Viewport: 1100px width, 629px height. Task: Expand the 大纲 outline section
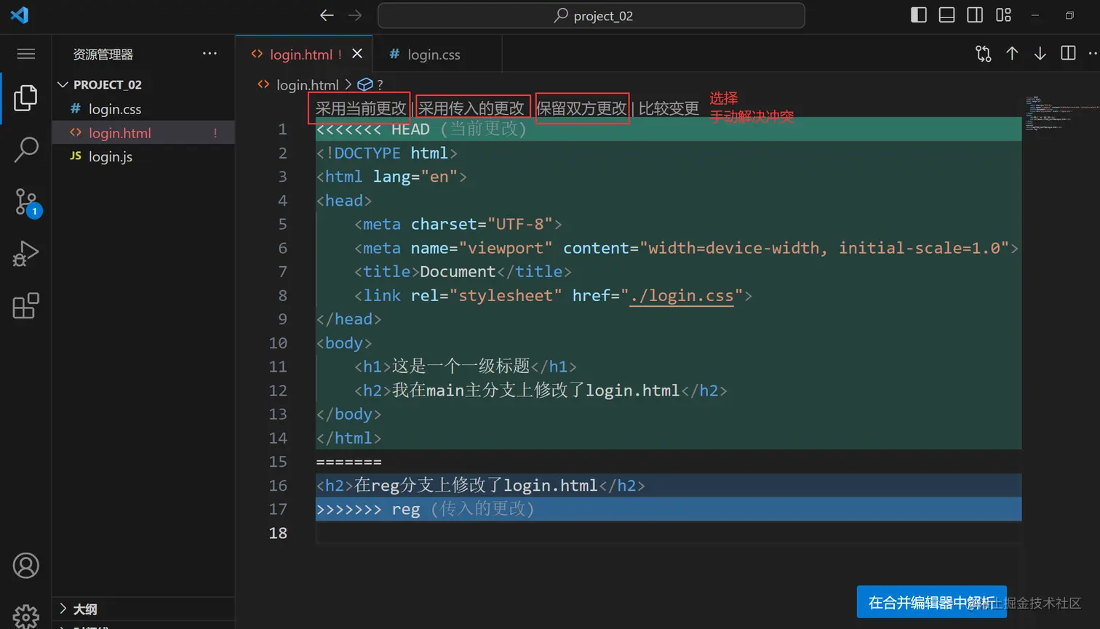[x=143, y=609]
